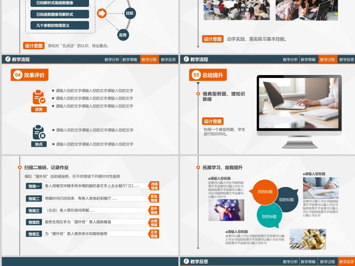Click the 正常情境 tag
The image size is (355, 266).
154,234
